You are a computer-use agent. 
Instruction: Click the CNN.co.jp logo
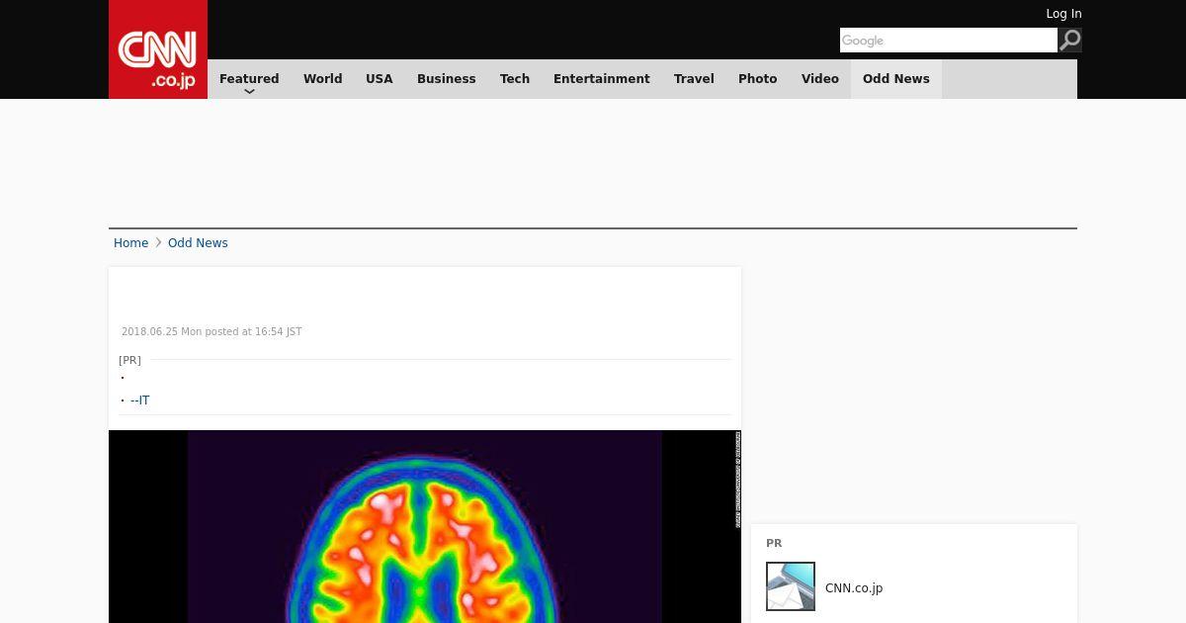158,49
